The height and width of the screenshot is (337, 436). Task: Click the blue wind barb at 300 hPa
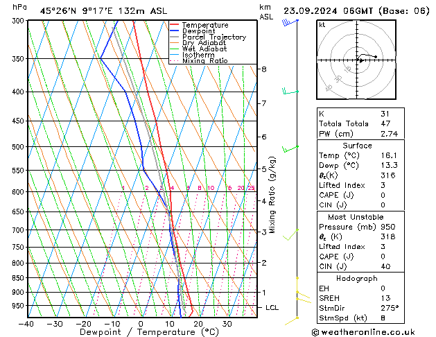coord(290,23)
